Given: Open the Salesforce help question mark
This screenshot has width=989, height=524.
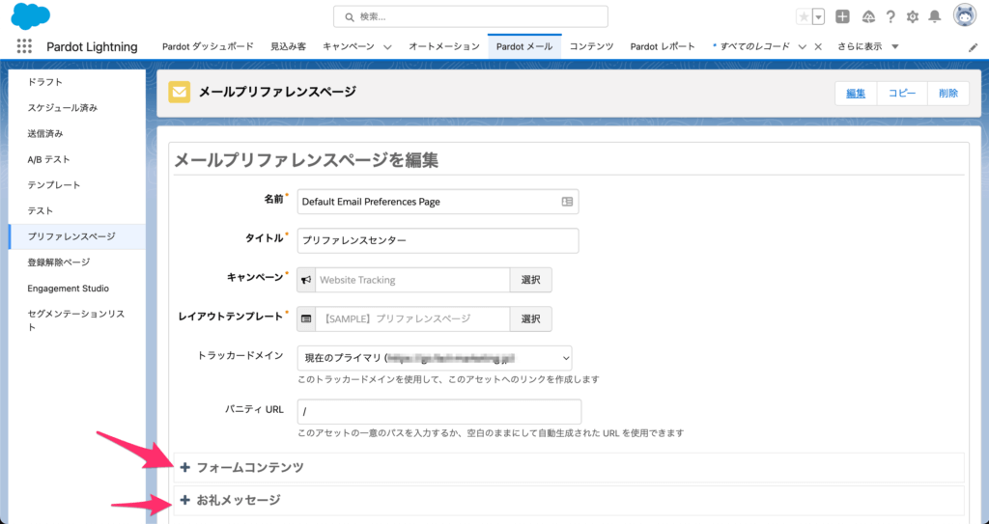Looking at the screenshot, I should click(890, 16).
